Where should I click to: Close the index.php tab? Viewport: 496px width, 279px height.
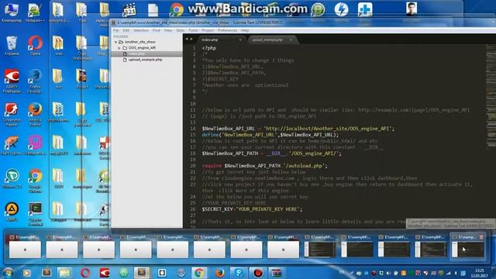click(x=240, y=40)
